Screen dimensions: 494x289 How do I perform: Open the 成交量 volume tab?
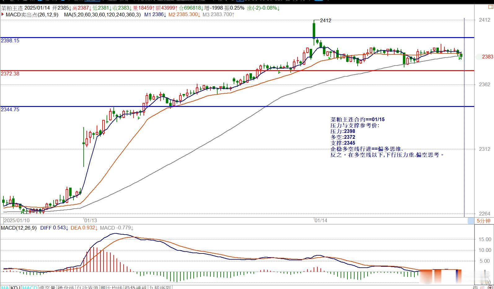click(x=47, y=287)
